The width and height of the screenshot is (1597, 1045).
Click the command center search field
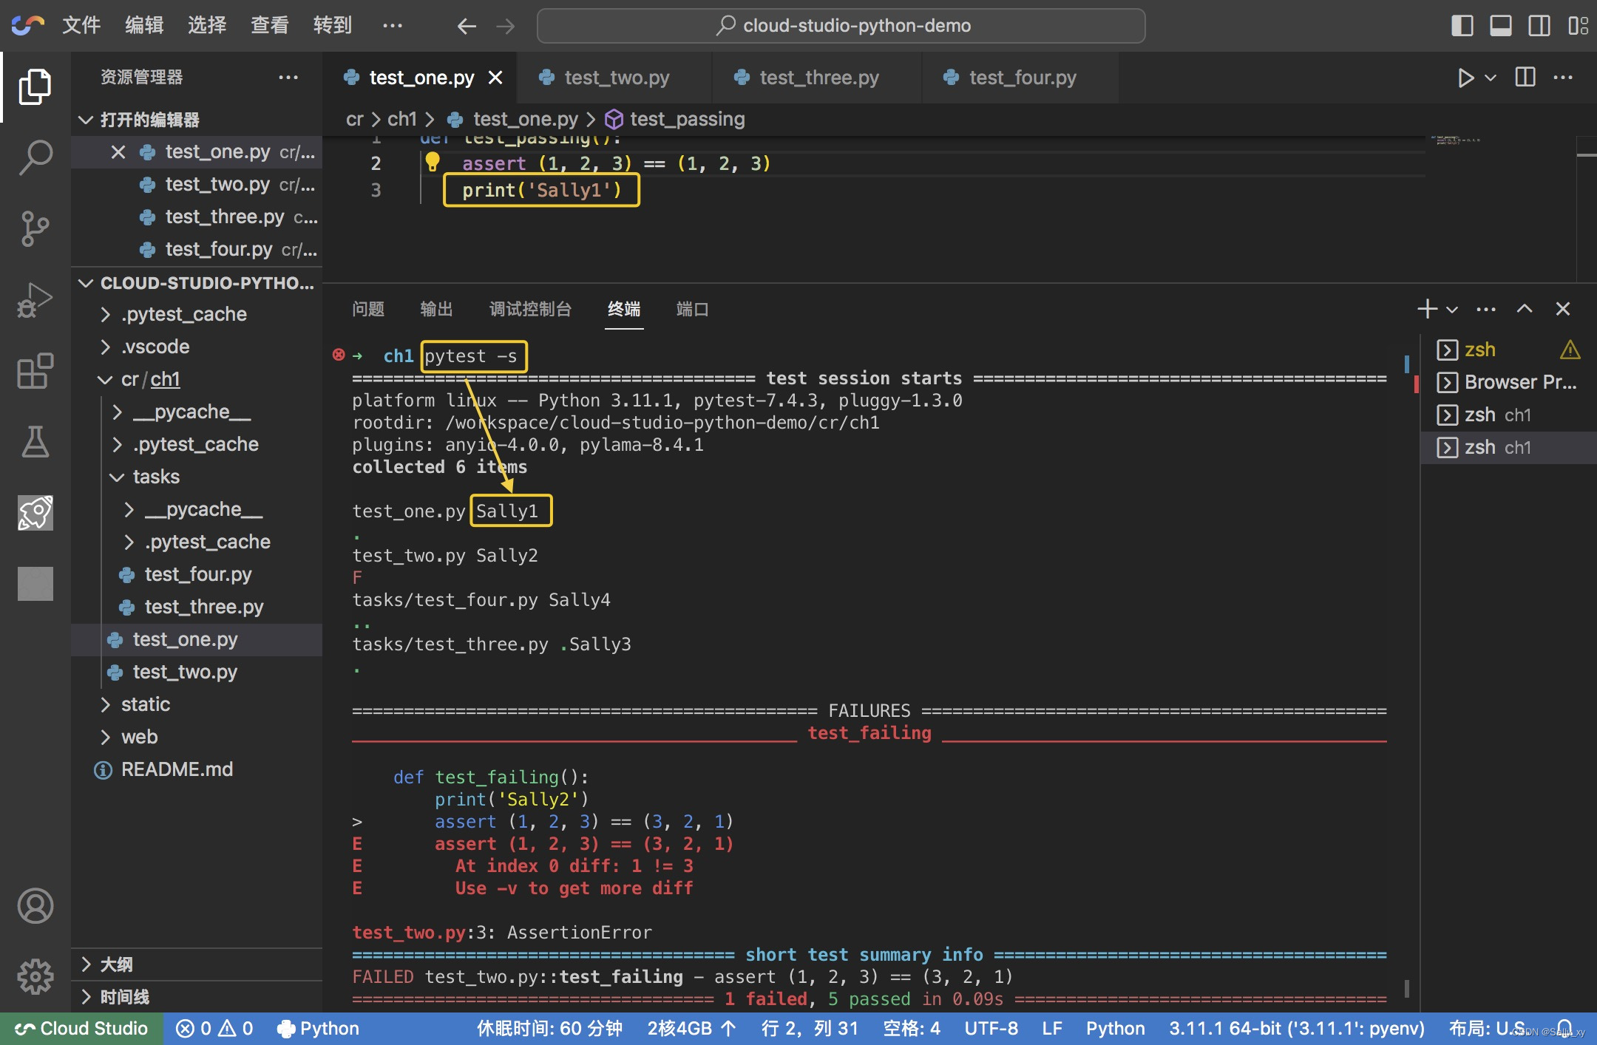[x=841, y=26]
